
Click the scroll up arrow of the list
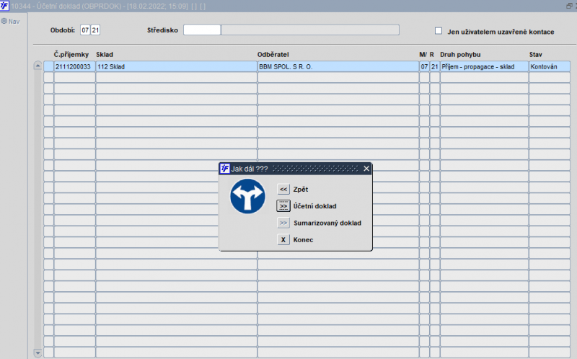tap(38, 66)
